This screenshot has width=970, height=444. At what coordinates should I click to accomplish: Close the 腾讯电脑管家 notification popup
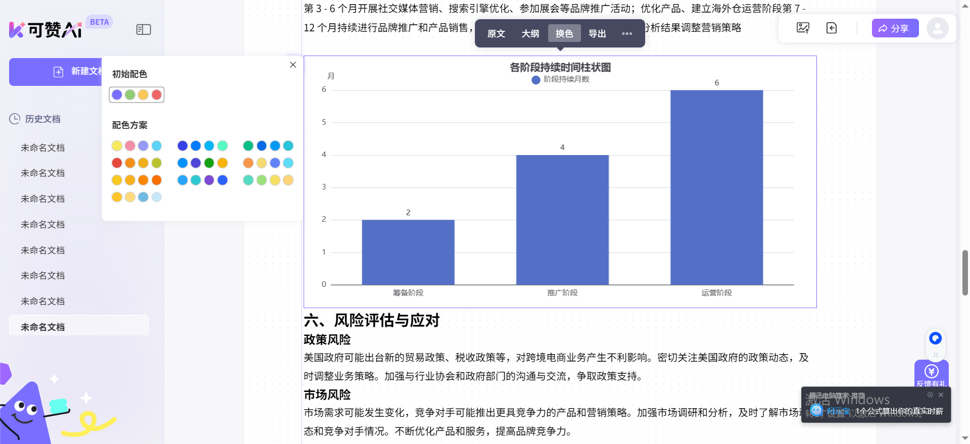pyautogui.click(x=941, y=395)
